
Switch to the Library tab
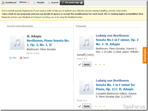click(24, 2)
